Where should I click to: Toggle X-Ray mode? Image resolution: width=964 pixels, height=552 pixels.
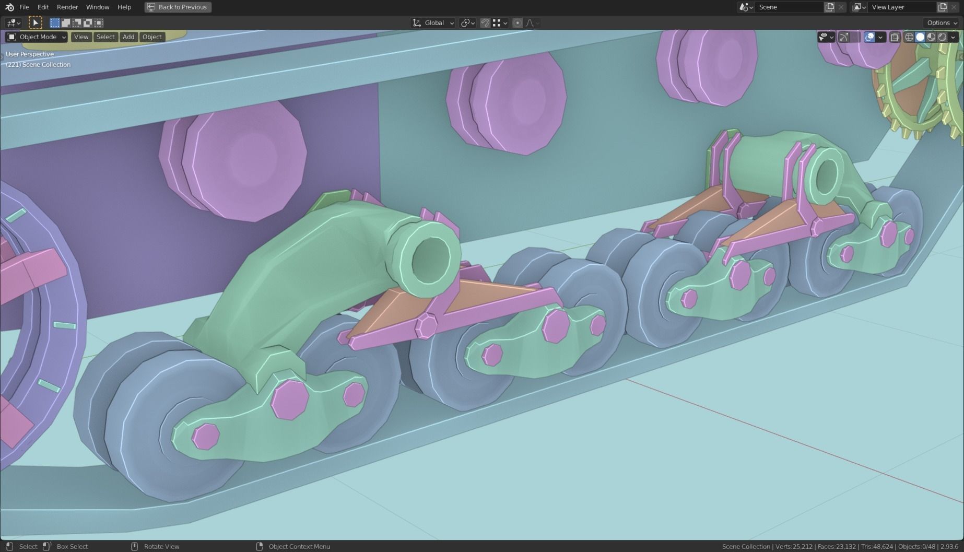pos(895,37)
